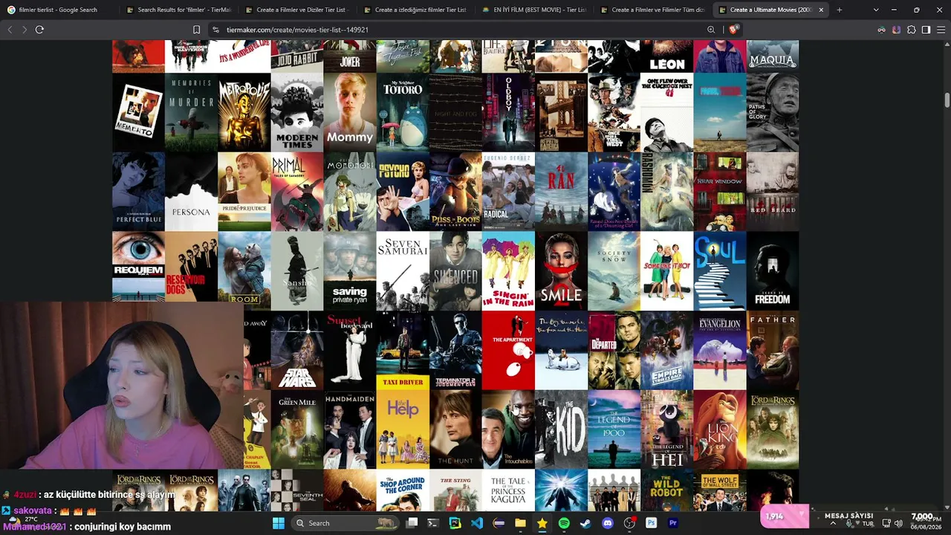Viewport: 951px width, 535px height.
Task: Choose the My Neighbor Totoro poster
Action: click(x=403, y=112)
